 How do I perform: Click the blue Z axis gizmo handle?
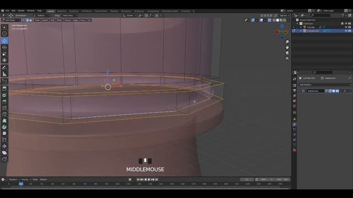coord(282,26)
